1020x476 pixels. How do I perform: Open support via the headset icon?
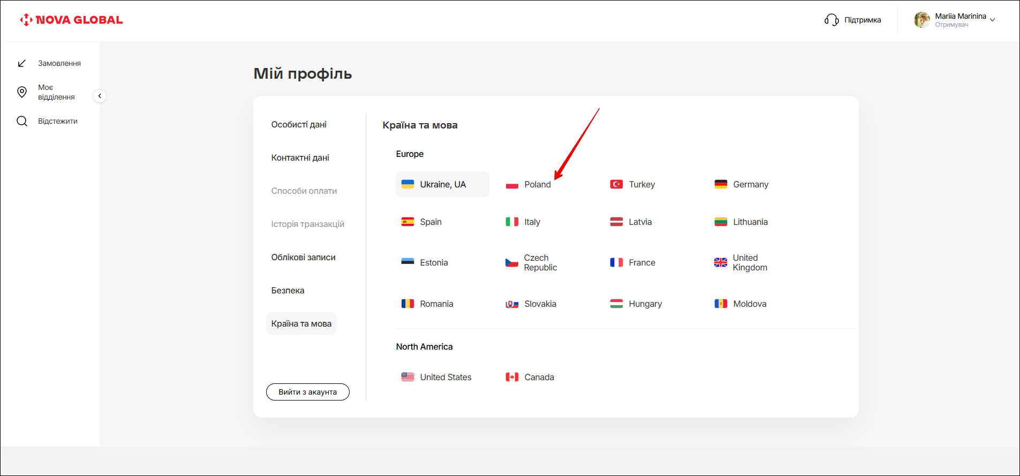tap(831, 20)
